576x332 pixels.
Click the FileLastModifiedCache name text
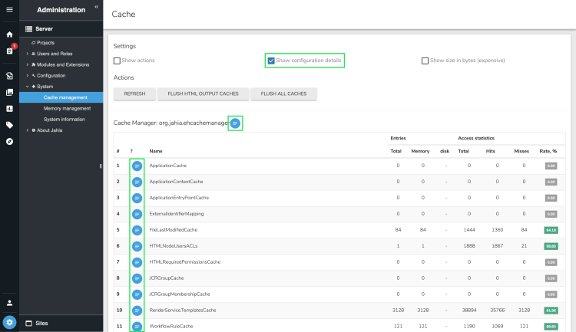[173, 230]
